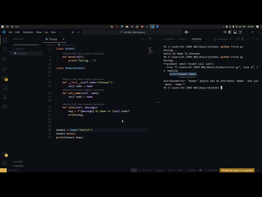Click the Ln 25, Col 25 cursor position
This screenshot has width=262, height=197.
tap(145, 170)
